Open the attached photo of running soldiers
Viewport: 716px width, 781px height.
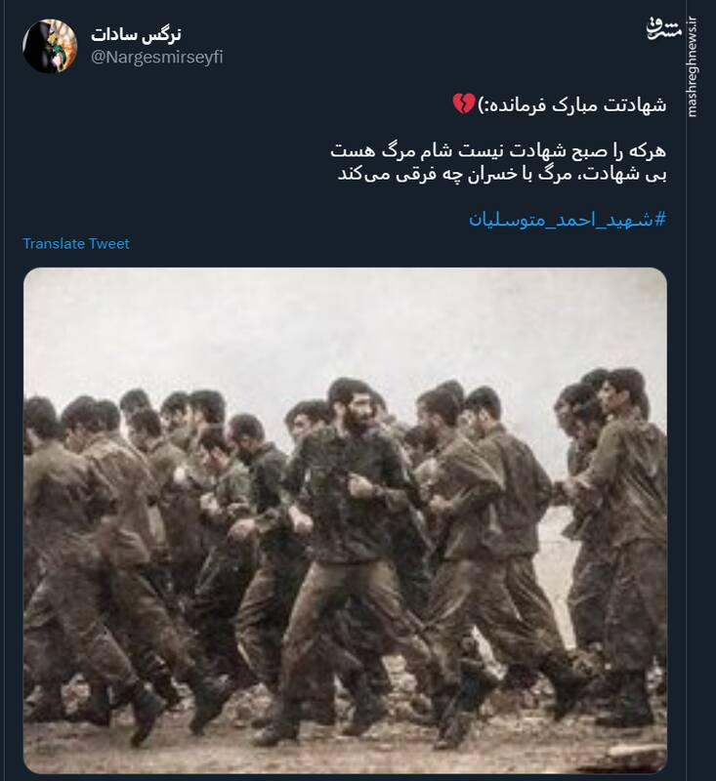(x=345, y=520)
